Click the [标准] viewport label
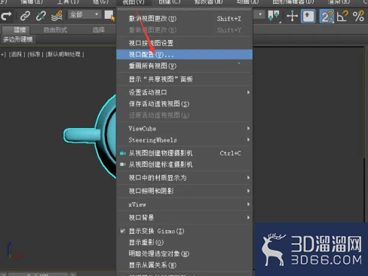Screen dimensions: 368x276 click(35, 54)
